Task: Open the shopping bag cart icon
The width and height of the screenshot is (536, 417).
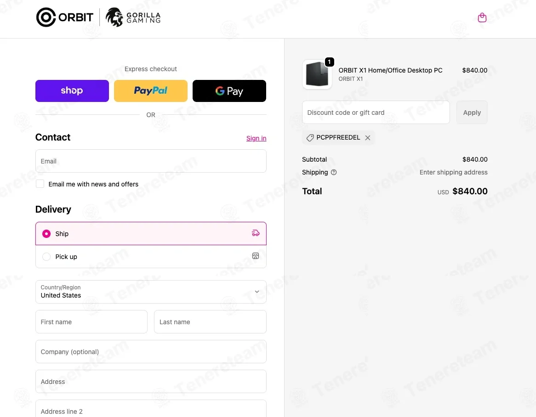Action: (482, 18)
